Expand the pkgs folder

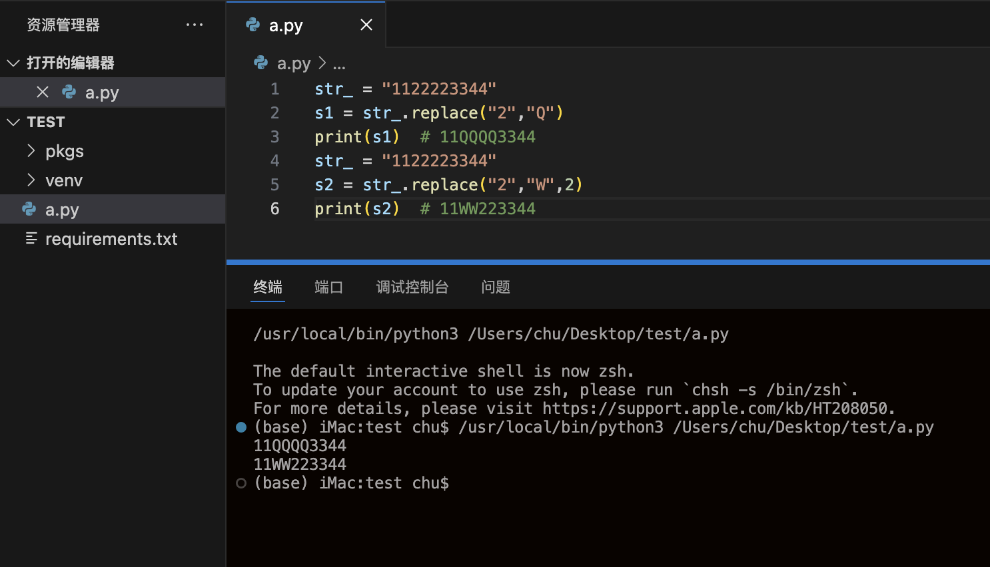pyautogui.click(x=31, y=151)
